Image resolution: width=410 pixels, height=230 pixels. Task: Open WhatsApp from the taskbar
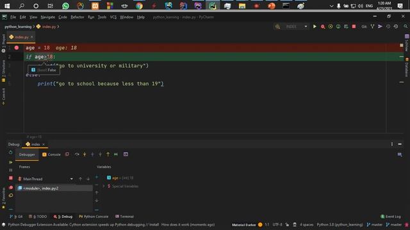pyautogui.click(x=65, y=6)
